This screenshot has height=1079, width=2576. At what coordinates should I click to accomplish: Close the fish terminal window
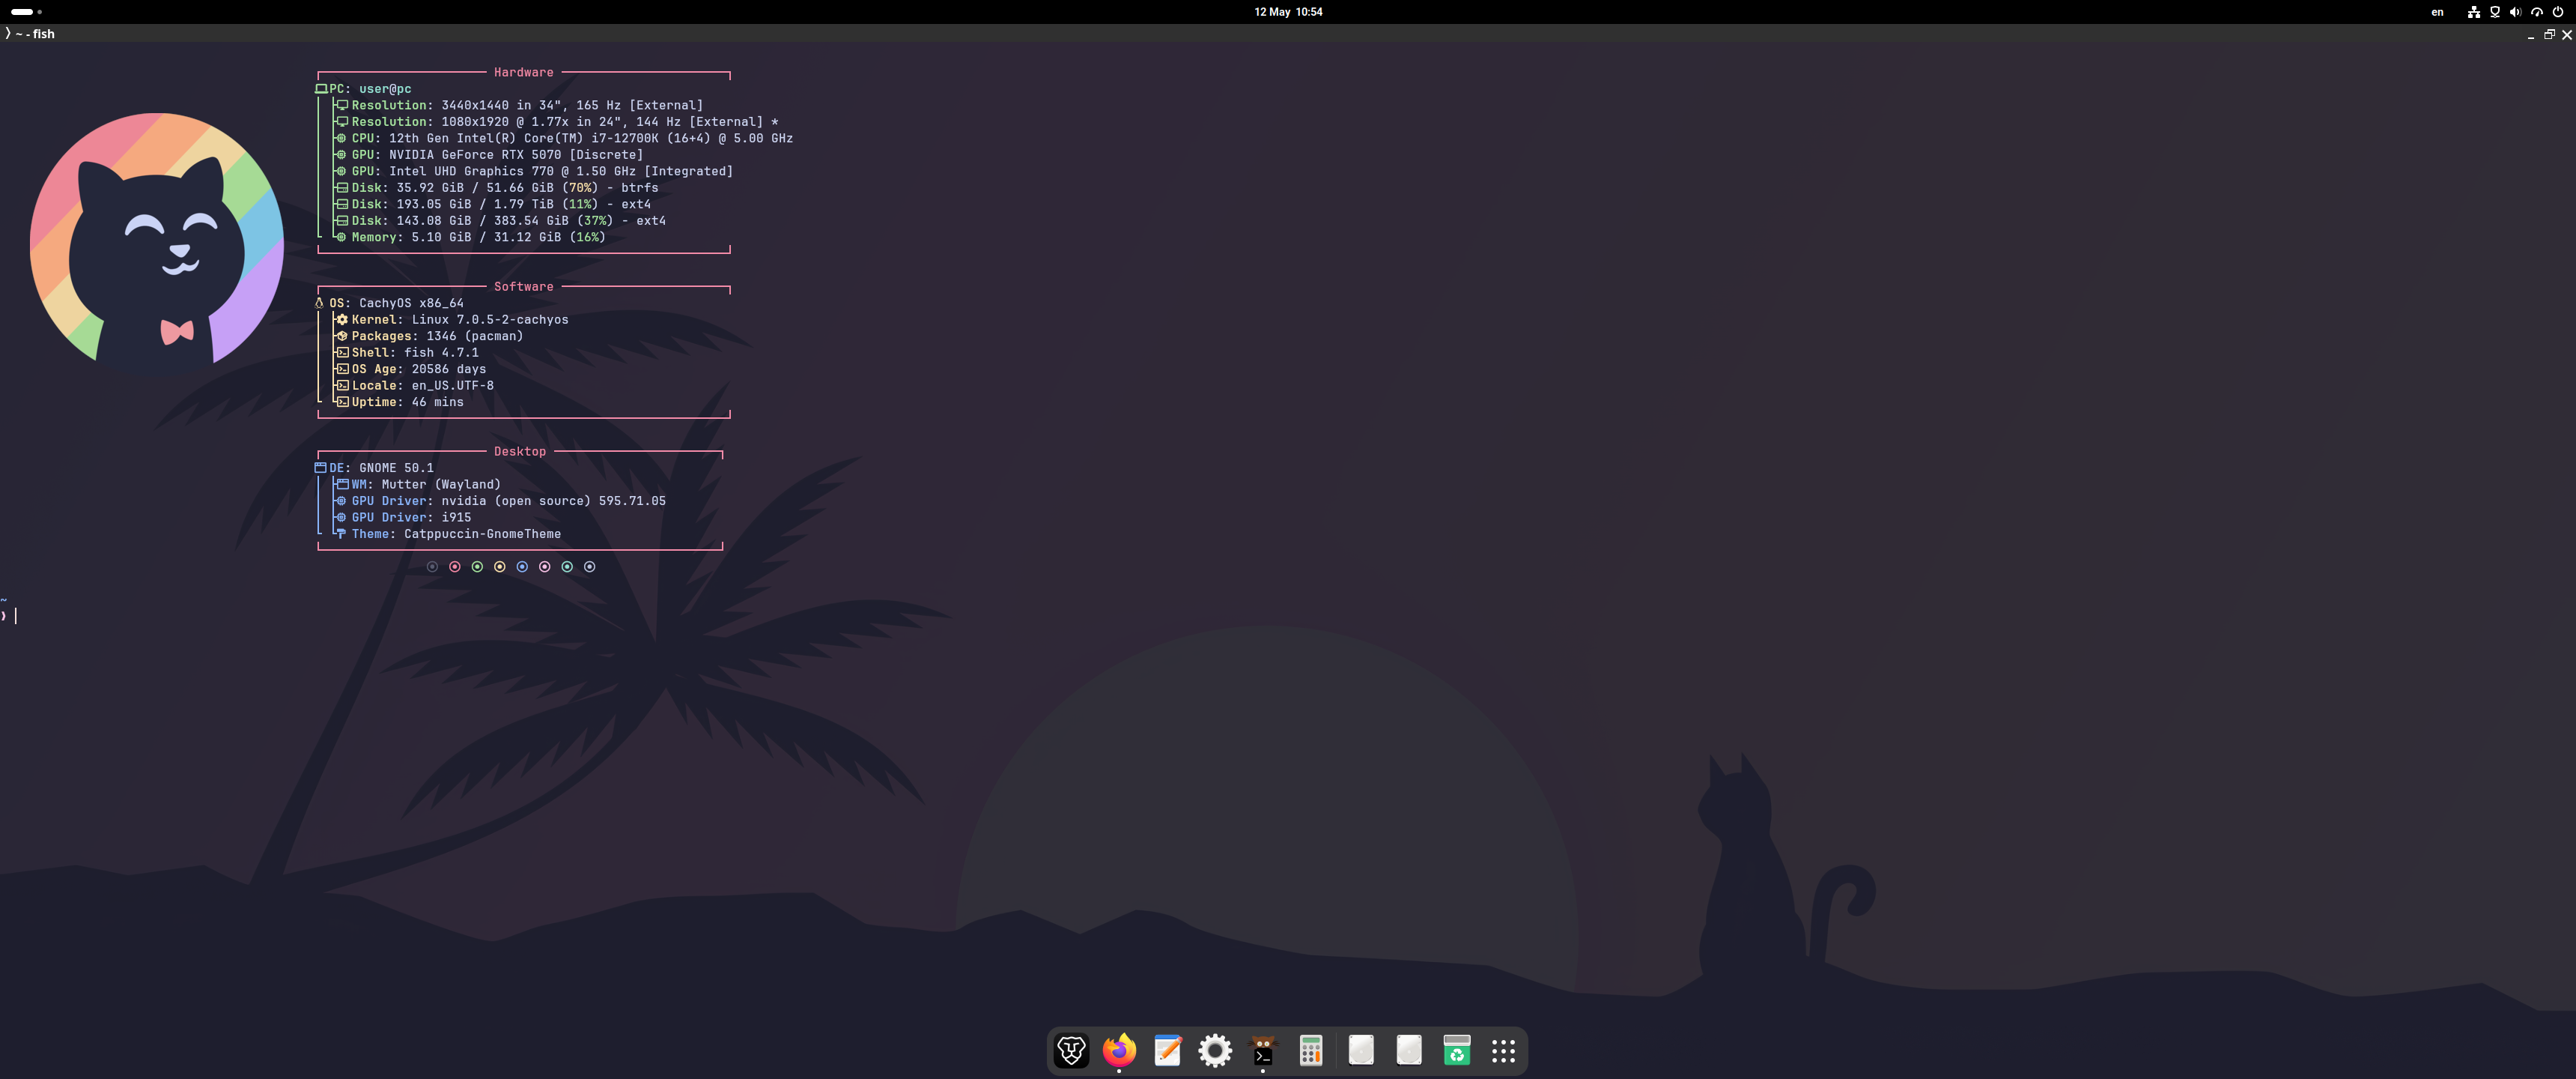click(2566, 35)
